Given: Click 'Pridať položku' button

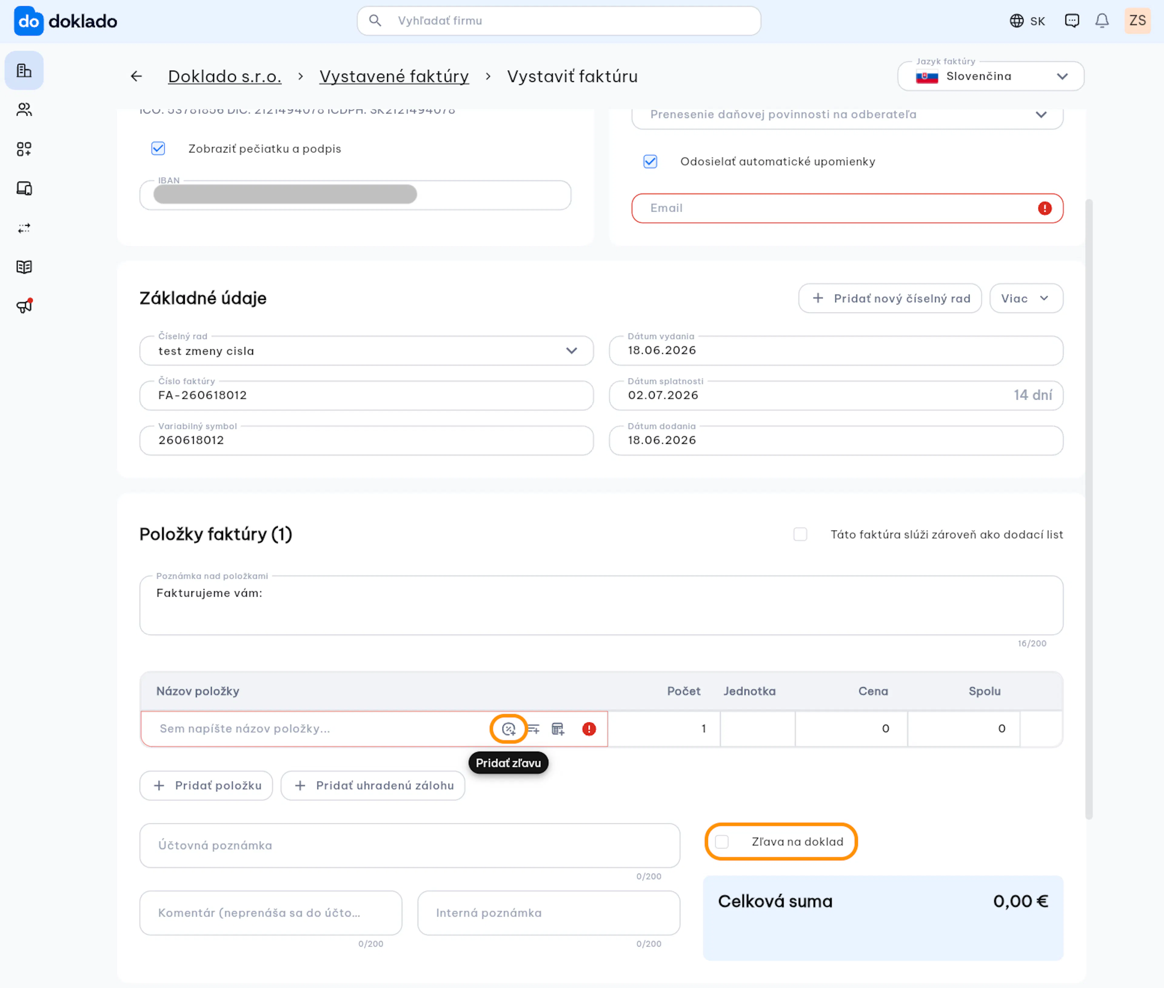Looking at the screenshot, I should pos(206,785).
